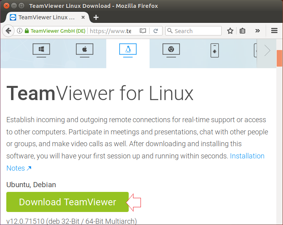Select the Linux penguin platform icon

click(x=128, y=50)
